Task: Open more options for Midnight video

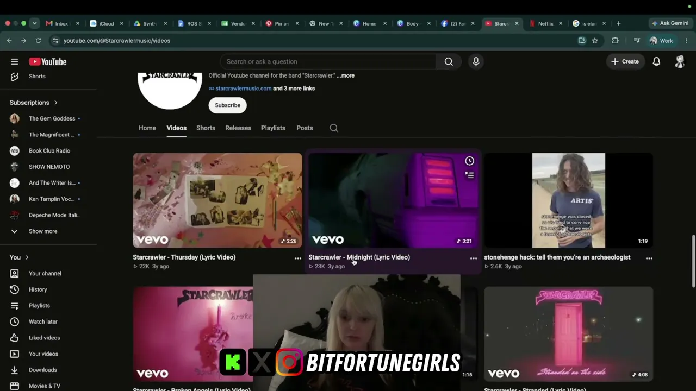Action: point(473,258)
